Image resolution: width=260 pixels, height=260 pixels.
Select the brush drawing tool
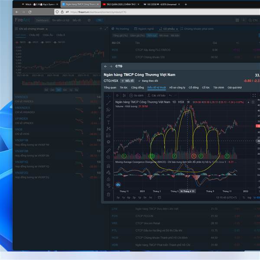pos(108,116)
